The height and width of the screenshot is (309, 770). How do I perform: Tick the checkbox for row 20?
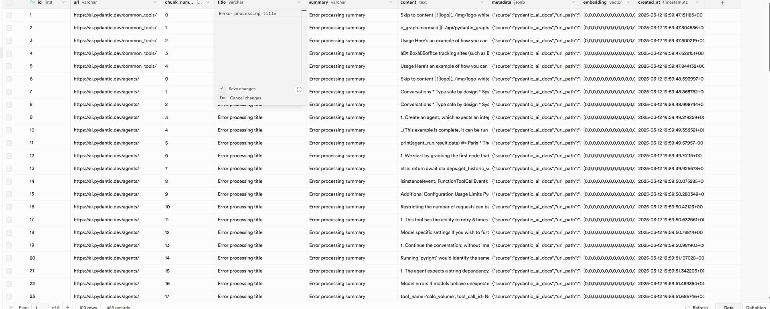[9, 258]
